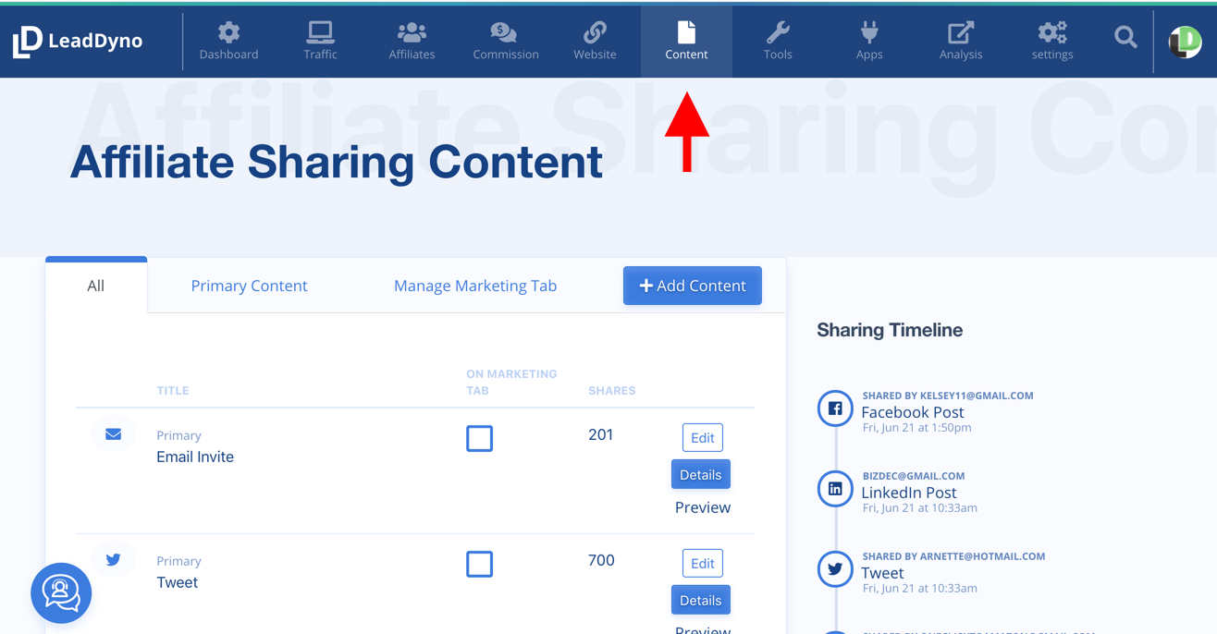Open the settings gears icon

tap(1052, 33)
